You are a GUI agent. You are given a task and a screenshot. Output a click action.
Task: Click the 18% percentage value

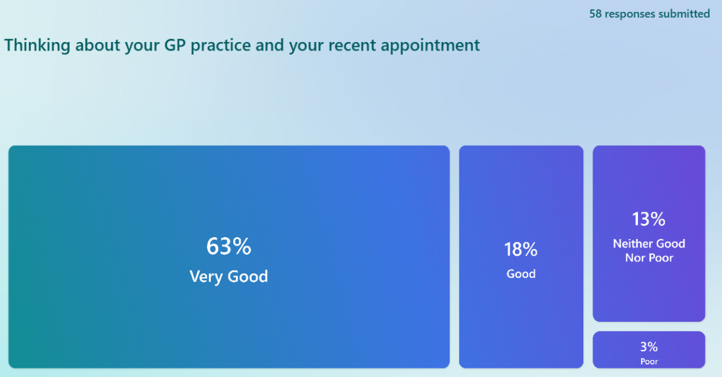pyautogui.click(x=521, y=250)
